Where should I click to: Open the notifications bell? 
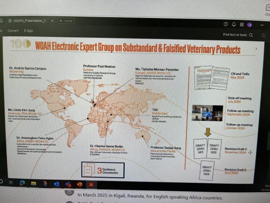click(x=234, y=24)
